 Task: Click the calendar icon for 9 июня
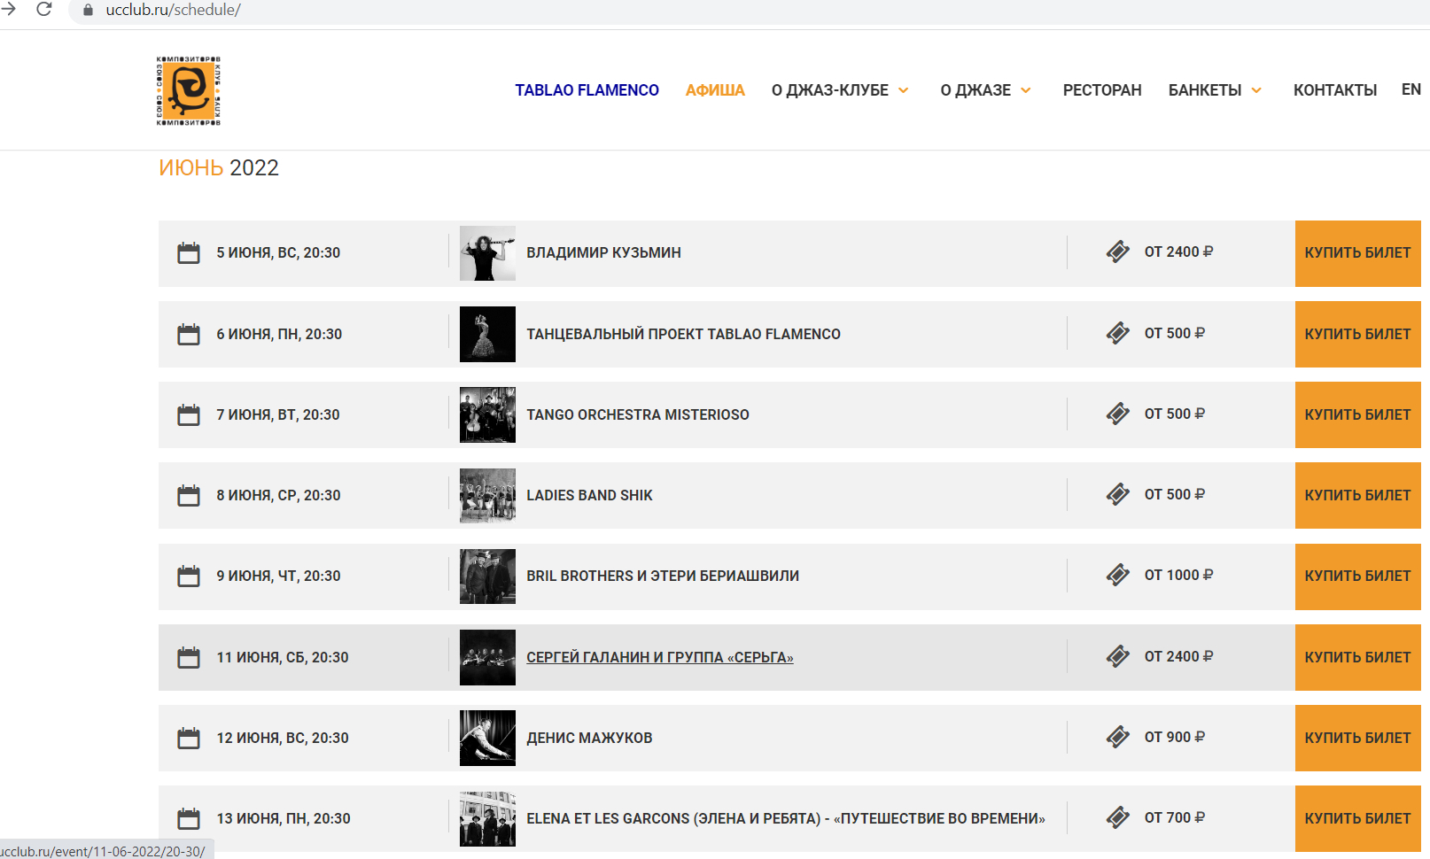coord(189,576)
